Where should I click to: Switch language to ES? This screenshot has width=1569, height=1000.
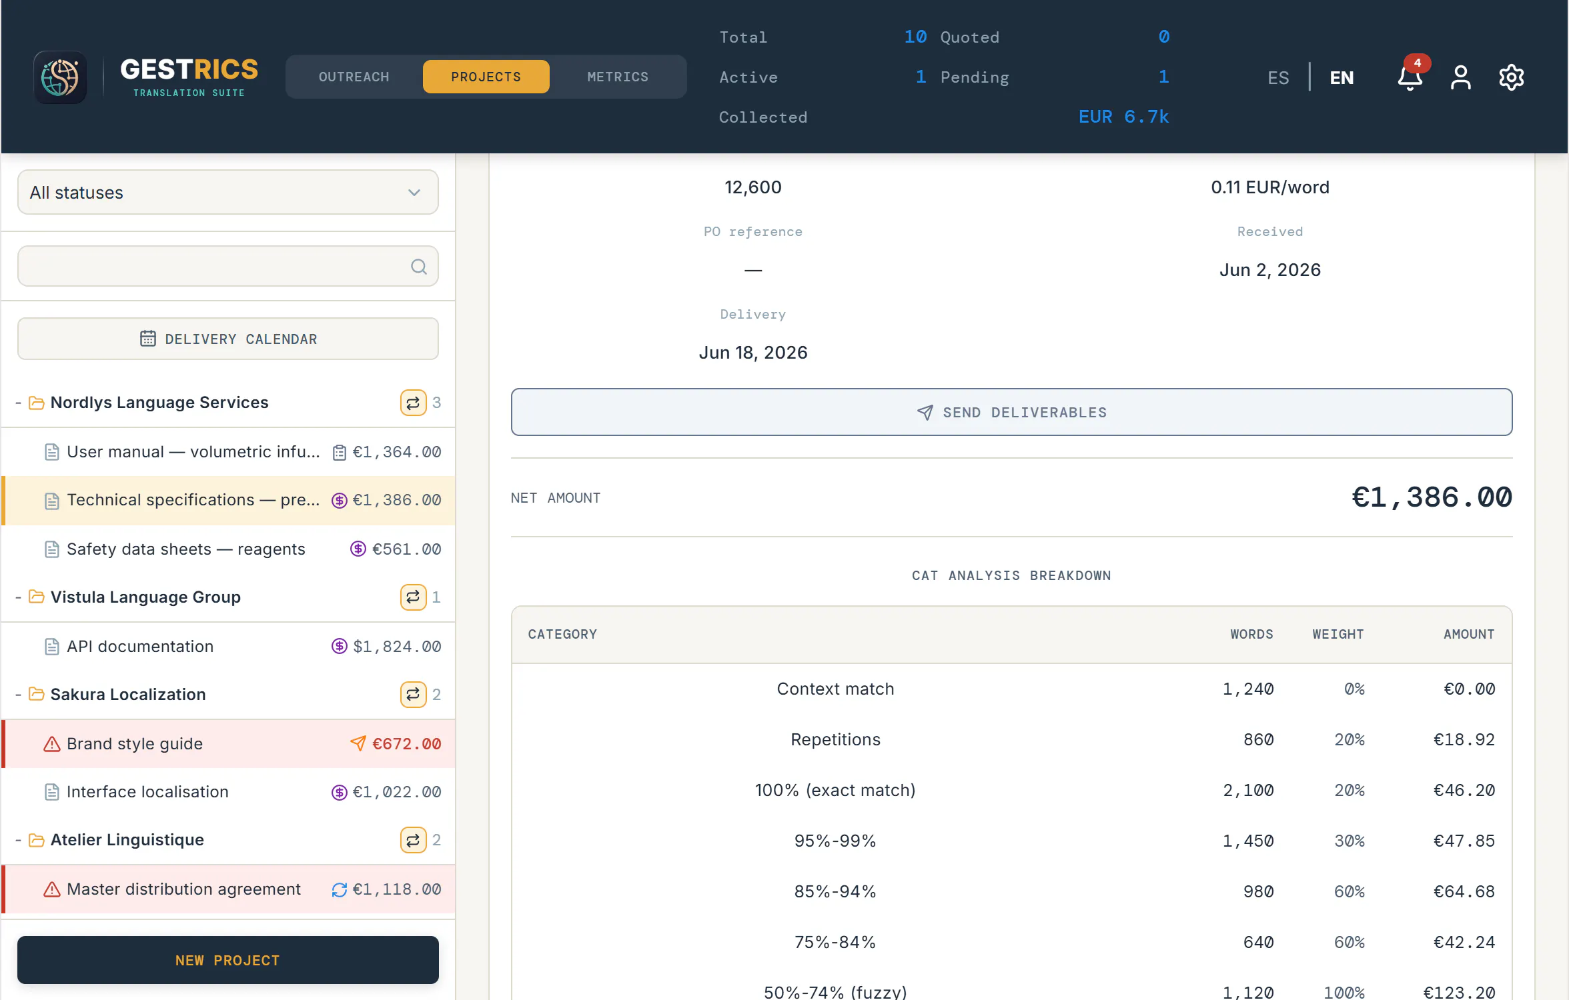1278,78
